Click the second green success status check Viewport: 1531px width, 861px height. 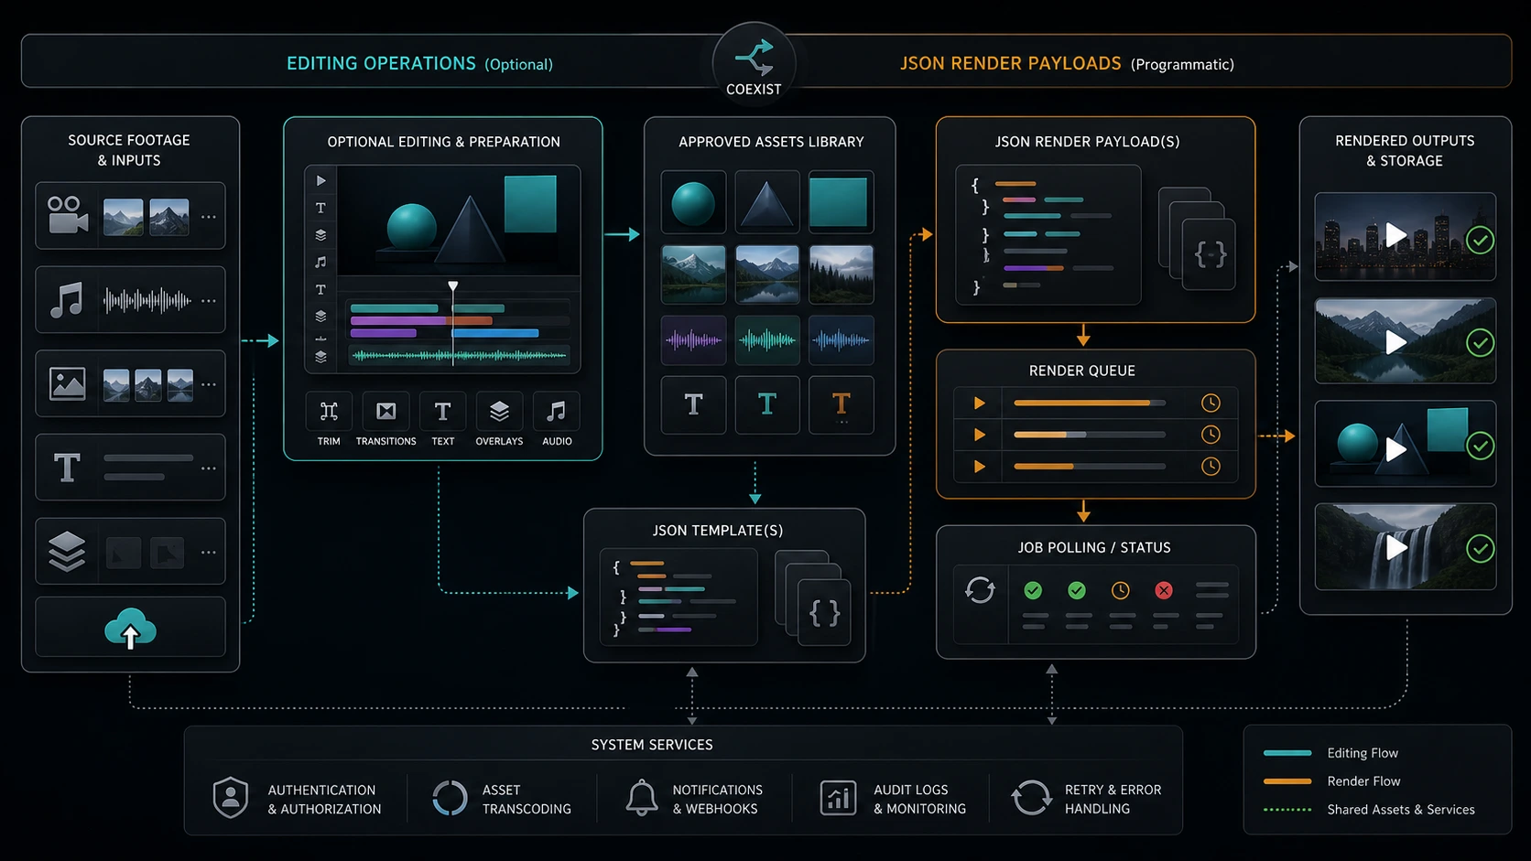(1077, 590)
